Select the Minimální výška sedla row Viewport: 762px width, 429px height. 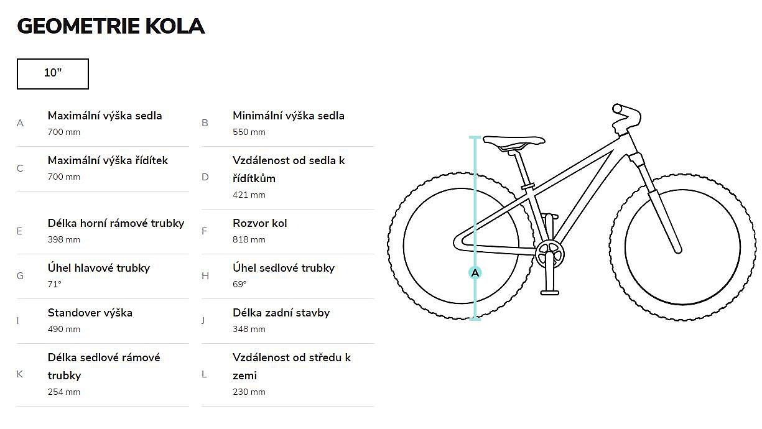288,123
